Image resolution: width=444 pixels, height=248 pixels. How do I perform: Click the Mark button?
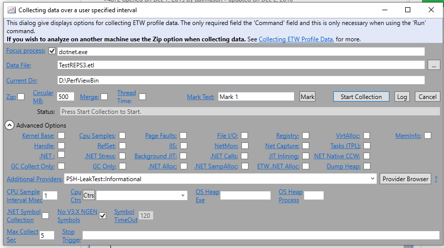(x=307, y=97)
